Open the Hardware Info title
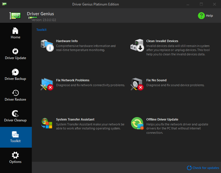The width and height of the screenshot is (221, 173). click(x=67, y=41)
